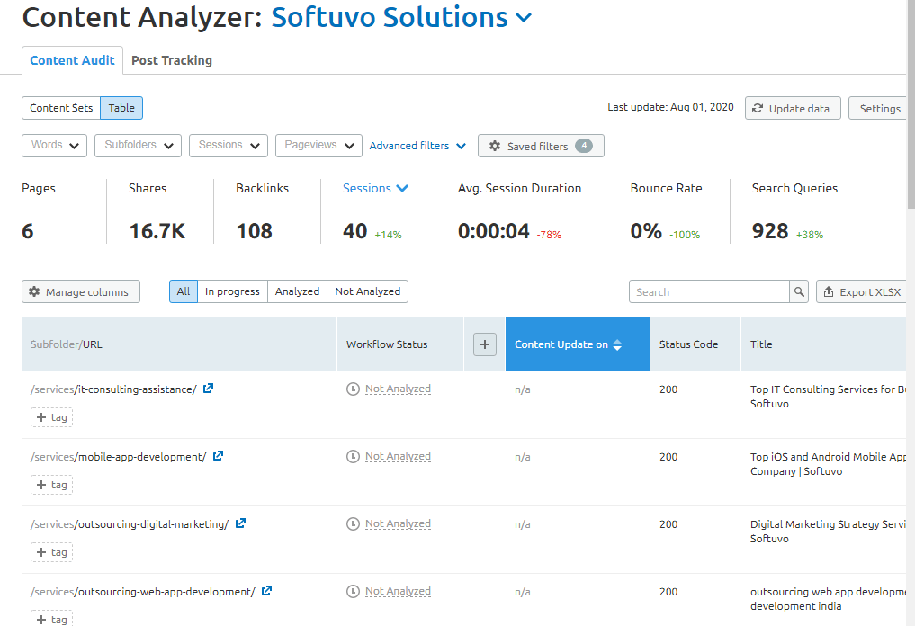Open the Words filter dropdown
The width and height of the screenshot is (915, 626).
[x=54, y=146]
